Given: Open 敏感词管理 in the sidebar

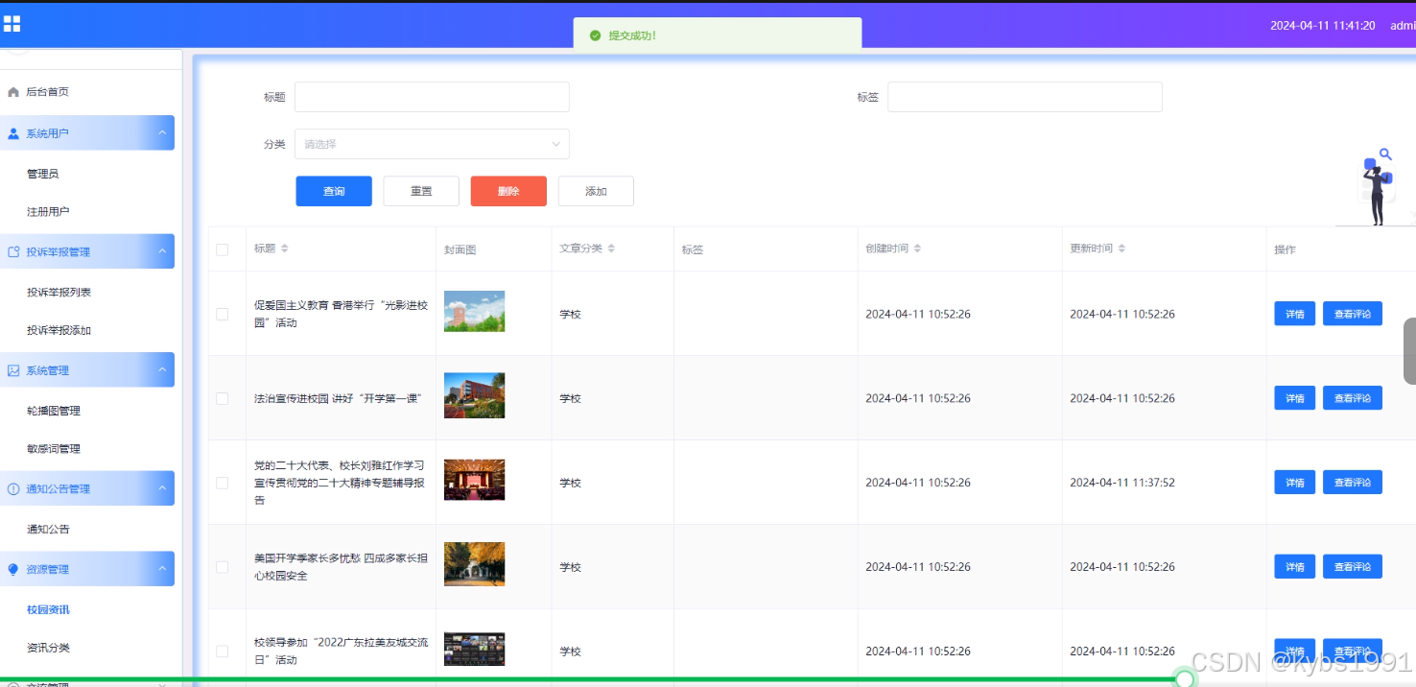Looking at the screenshot, I should click(54, 449).
